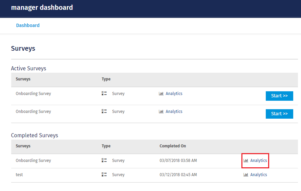Open Analytics link for second active survey
This screenshot has height=191, width=301.
[x=174, y=112]
